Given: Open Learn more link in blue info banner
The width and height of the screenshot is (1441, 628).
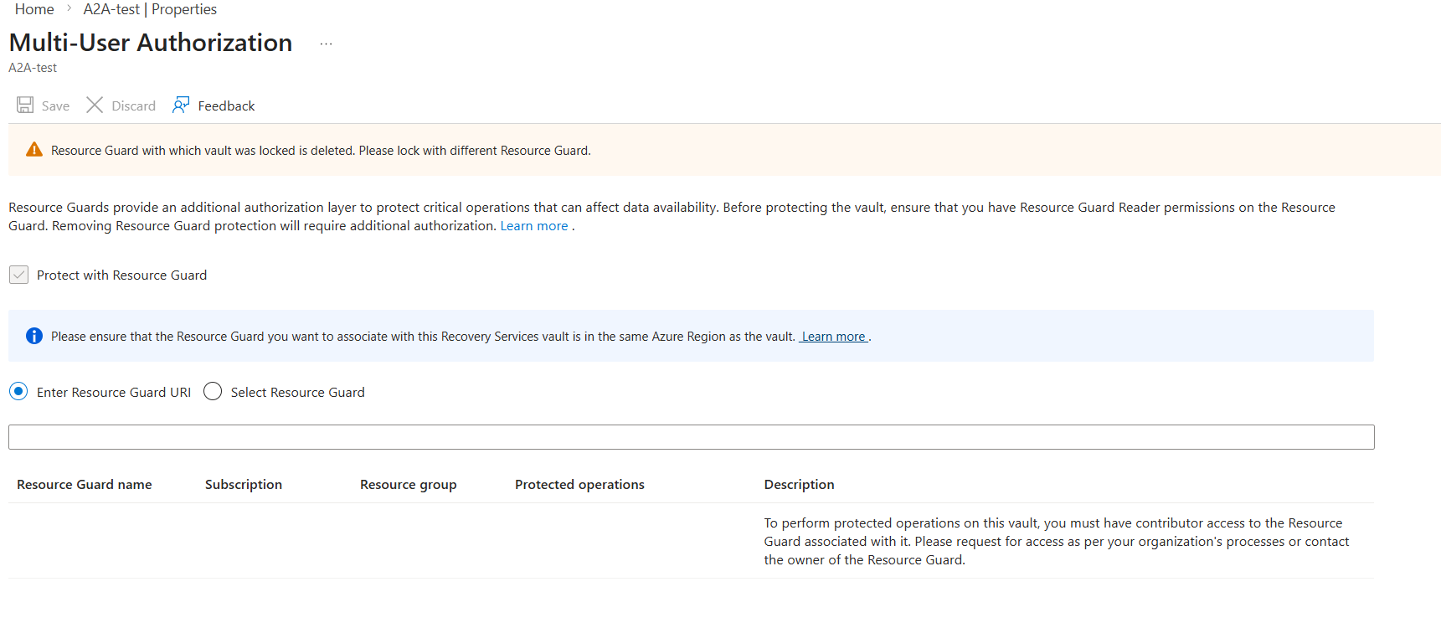Looking at the screenshot, I should pyautogui.click(x=833, y=337).
